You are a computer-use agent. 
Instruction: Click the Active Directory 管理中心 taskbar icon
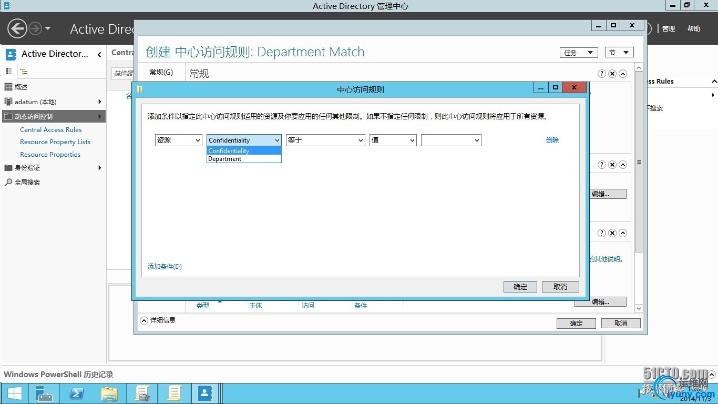(206, 393)
